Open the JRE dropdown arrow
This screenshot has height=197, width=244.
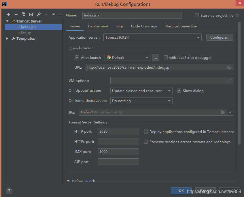point(230,112)
